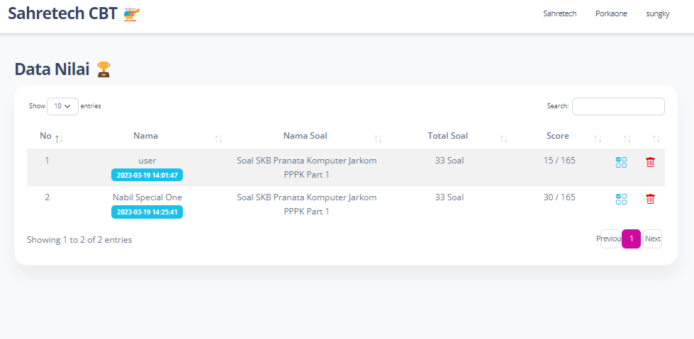Open the sungky user menu
This screenshot has width=694, height=339.
click(x=658, y=13)
